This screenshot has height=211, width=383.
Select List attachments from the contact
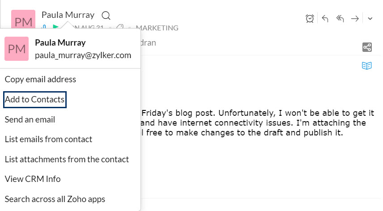(x=67, y=159)
